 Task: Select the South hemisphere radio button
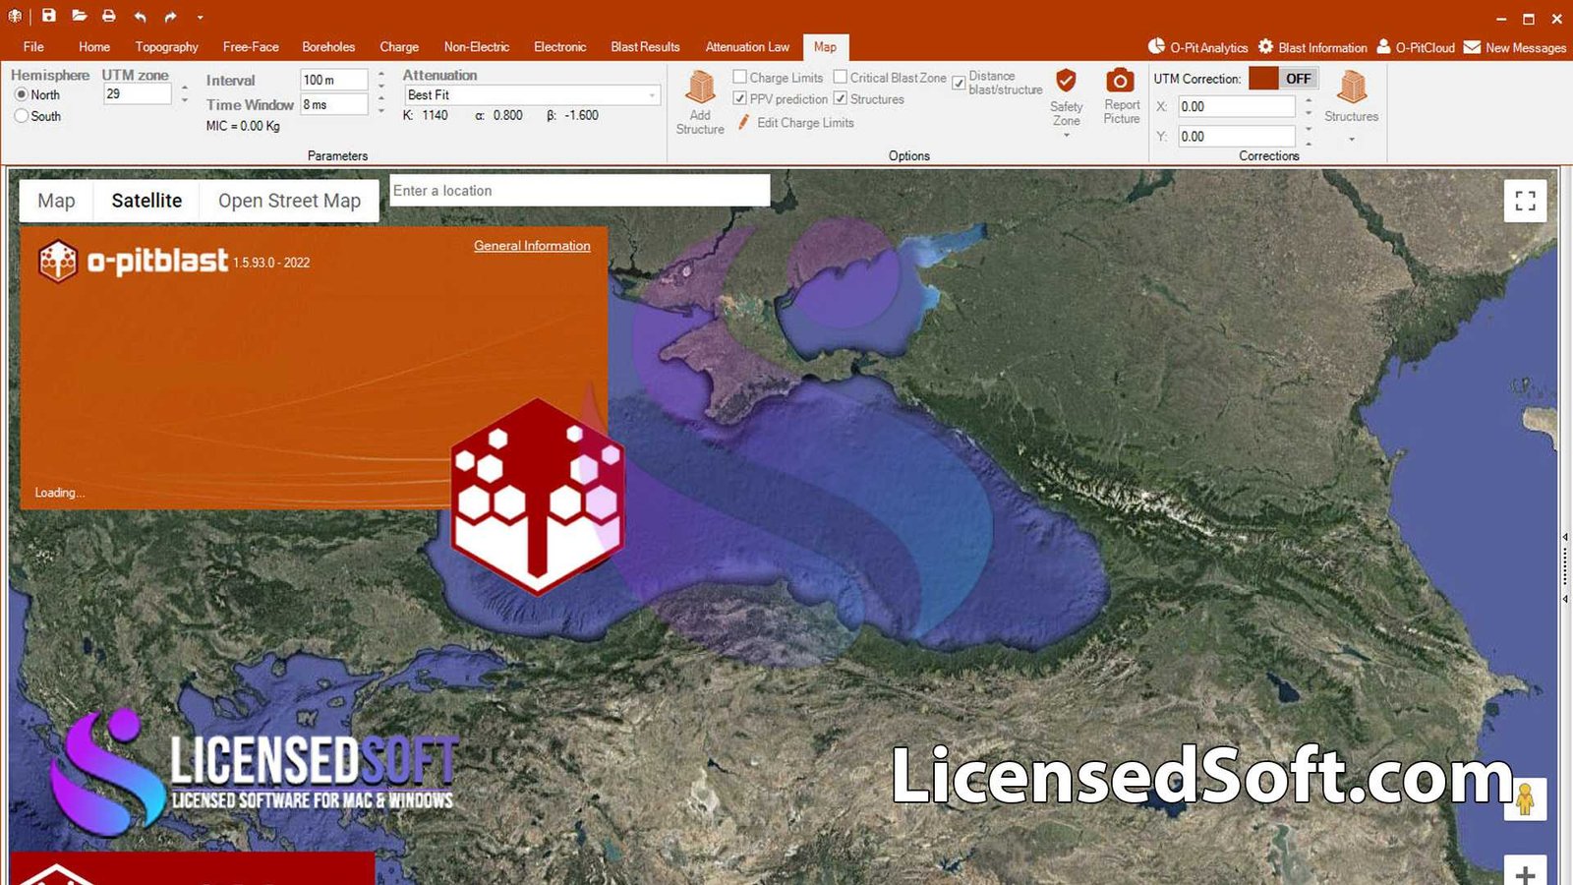point(22,116)
